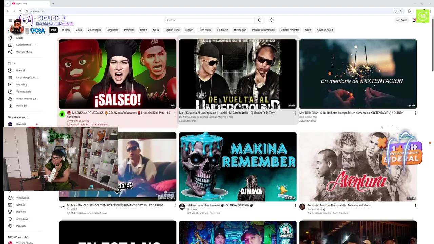
Task: Open Mis videos in sidebar
Action: point(22,84)
